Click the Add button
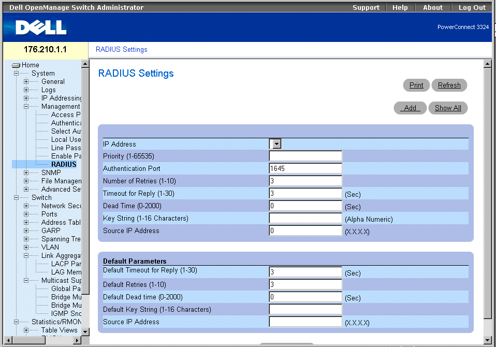This screenshot has height=347, width=496. click(410, 108)
